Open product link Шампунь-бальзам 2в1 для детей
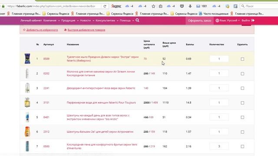Image resolution: width=278 pixels, height=156 pixels. click(100, 132)
